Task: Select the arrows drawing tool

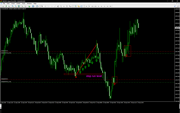Action: coord(70,6)
